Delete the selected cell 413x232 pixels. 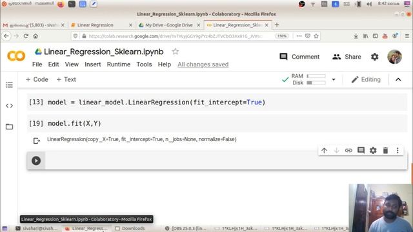pos(385,150)
